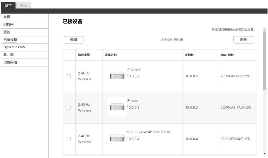Click the 设备名称 column header
The height and width of the screenshot is (158, 268).
(111, 55)
